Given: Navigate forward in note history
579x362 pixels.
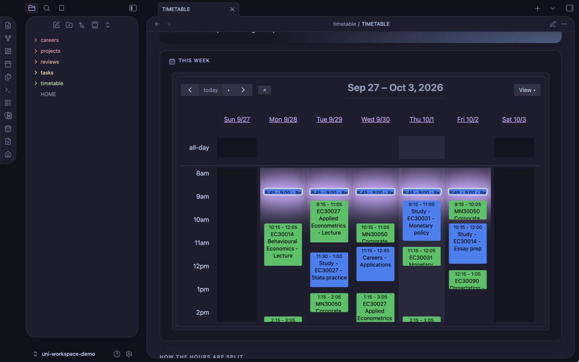Looking at the screenshot, I should (x=168, y=24).
